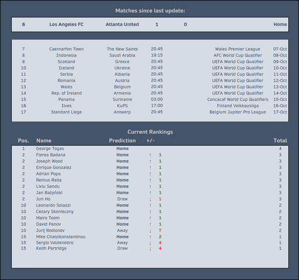
Task: Click the up arrow for Mike Chatzikonstantinou
Action: (x=150, y=237)
